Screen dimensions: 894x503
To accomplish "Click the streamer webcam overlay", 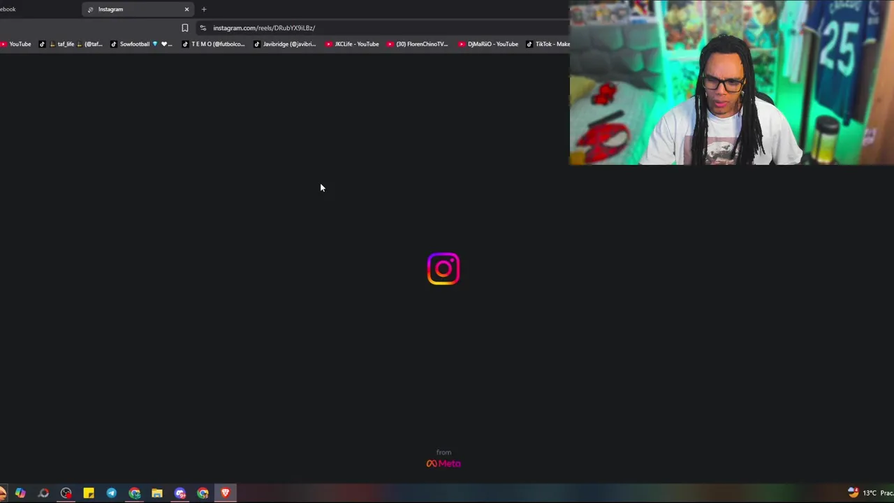I will [x=732, y=82].
